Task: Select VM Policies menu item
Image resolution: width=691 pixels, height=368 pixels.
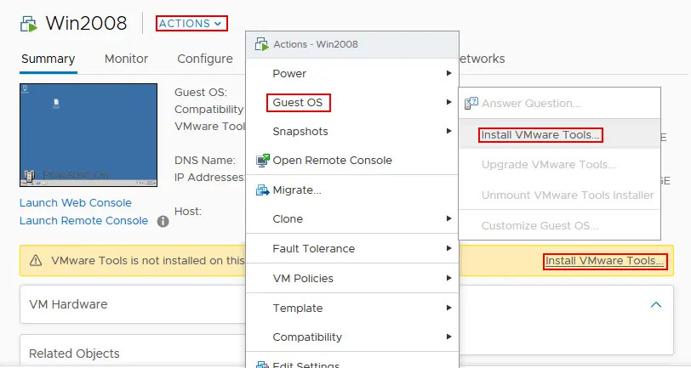Action: (352, 278)
